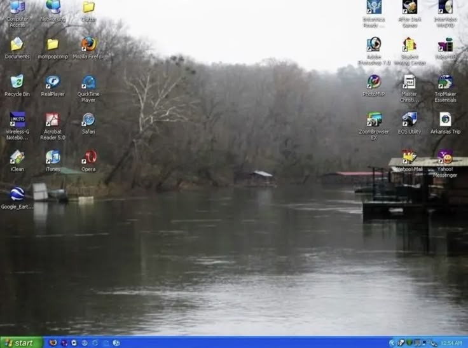This screenshot has height=348, width=468.
Task: Select the Recycle Bin icon
Action: [x=17, y=82]
